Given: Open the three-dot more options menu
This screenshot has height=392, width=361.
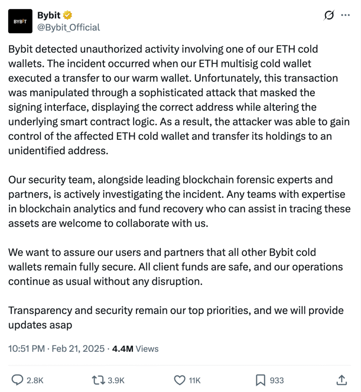Looking at the screenshot, I should 345,15.
